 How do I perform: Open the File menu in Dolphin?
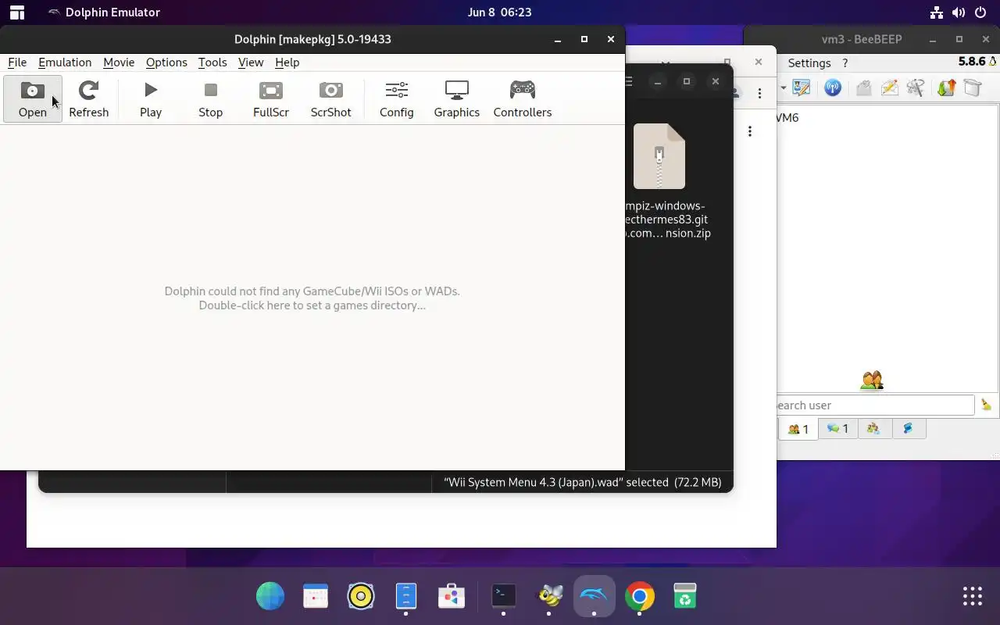(x=17, y=62)
